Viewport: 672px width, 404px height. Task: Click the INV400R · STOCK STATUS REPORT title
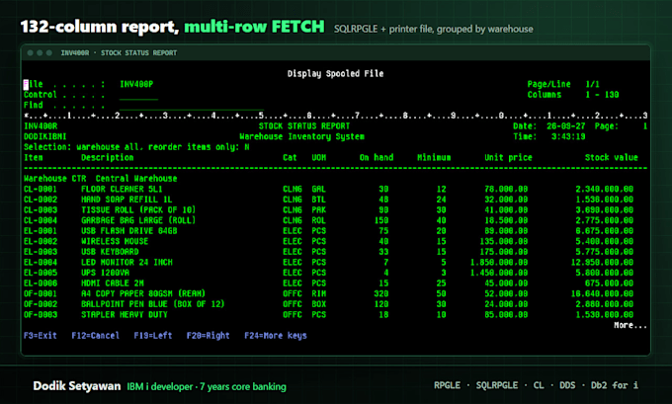119,52
